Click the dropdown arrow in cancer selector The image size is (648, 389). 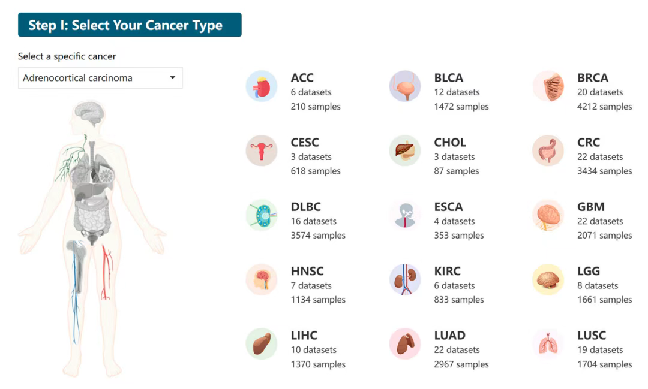pos(173,78)
